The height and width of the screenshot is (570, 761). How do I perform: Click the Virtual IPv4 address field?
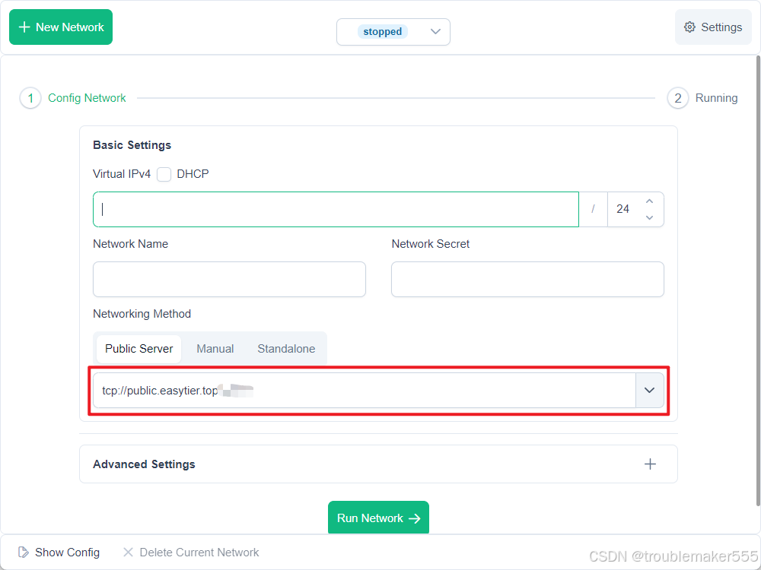pyautogui.click(x=336, y=210)
